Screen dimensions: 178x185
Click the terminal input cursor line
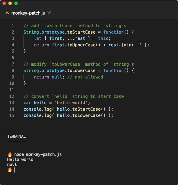pos(14,170)
